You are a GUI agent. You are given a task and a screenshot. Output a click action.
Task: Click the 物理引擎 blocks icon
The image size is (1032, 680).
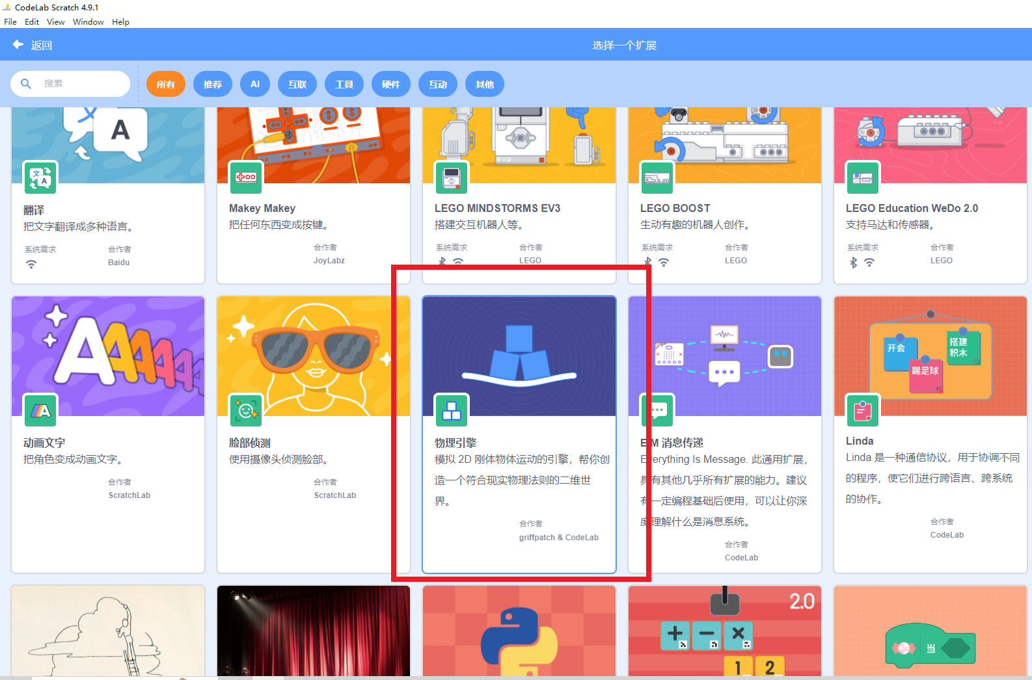[x=452, y=410]
